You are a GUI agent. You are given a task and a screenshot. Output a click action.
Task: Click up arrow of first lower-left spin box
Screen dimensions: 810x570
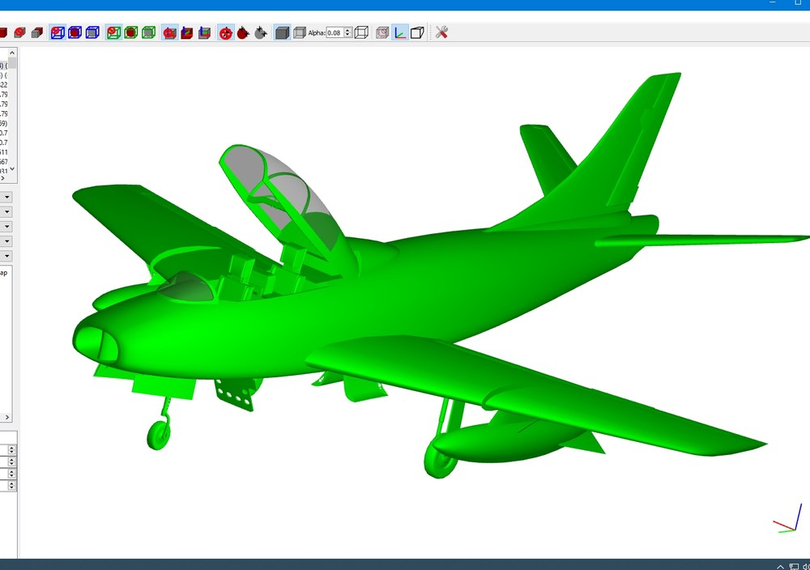[x=12, y=447]
